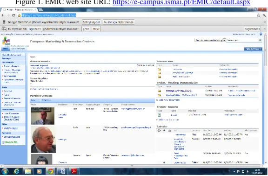Viewport: 268px width, 176px height.
Task: Open the Meeting01 folder icon
Action: pyautogui.click(x=159, y=91)
